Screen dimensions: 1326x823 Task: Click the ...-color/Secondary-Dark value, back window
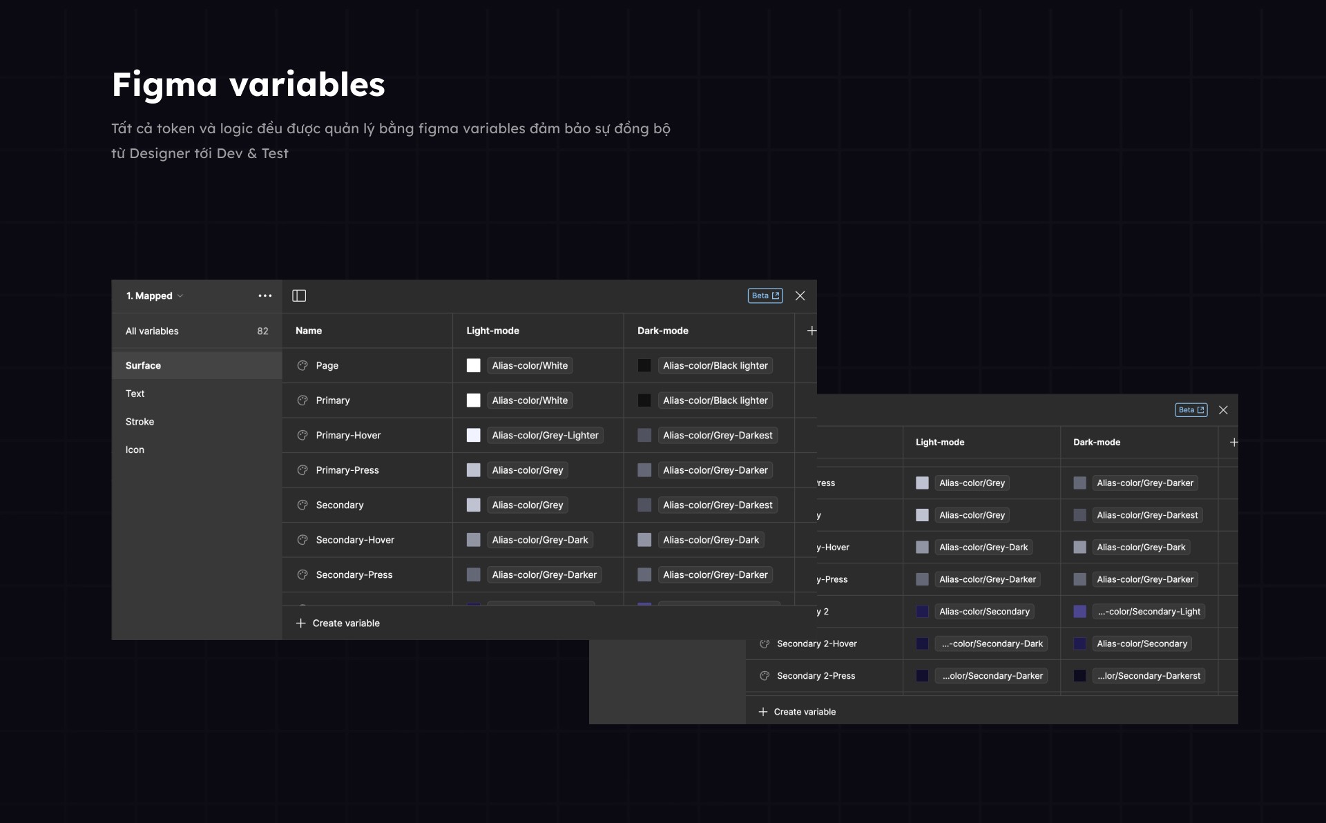(992, 643)
